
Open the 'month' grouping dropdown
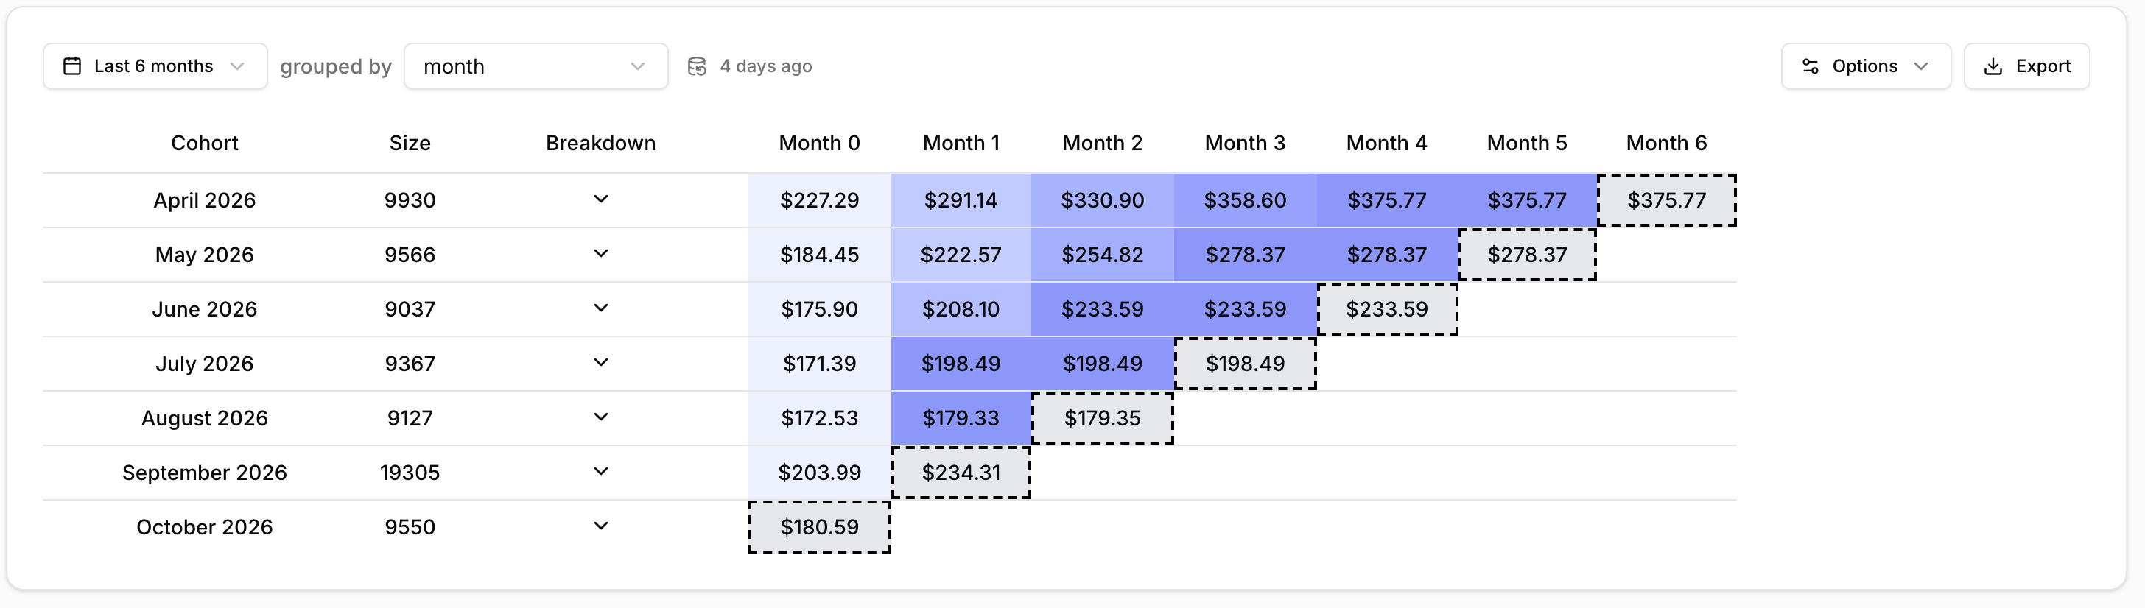(x=536, y=66)
